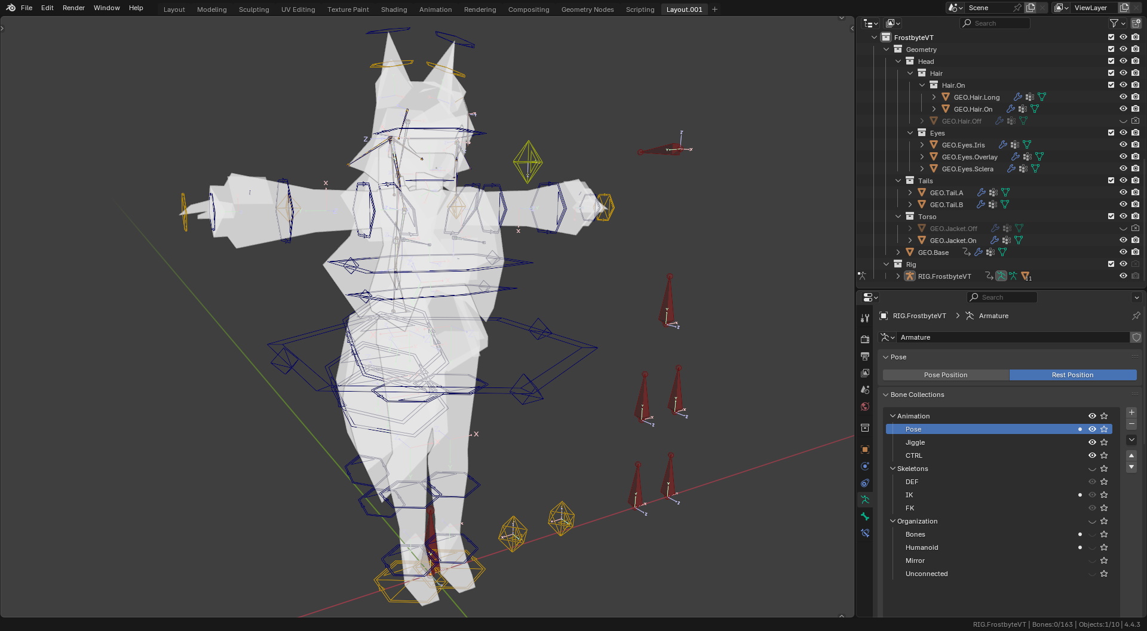Collapse the Head collection
The height and width of the screenshot is (631, 1147).
pos(898,61)
